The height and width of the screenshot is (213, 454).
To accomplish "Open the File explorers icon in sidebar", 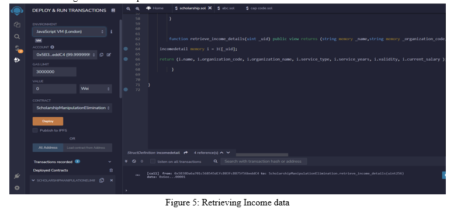I will pos(17,25).
